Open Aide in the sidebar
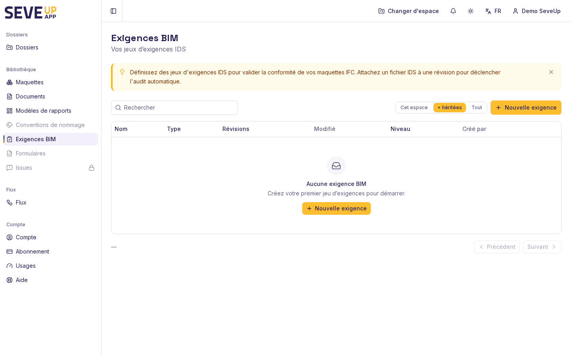This screenshot has height=356, width=571. 51,280
